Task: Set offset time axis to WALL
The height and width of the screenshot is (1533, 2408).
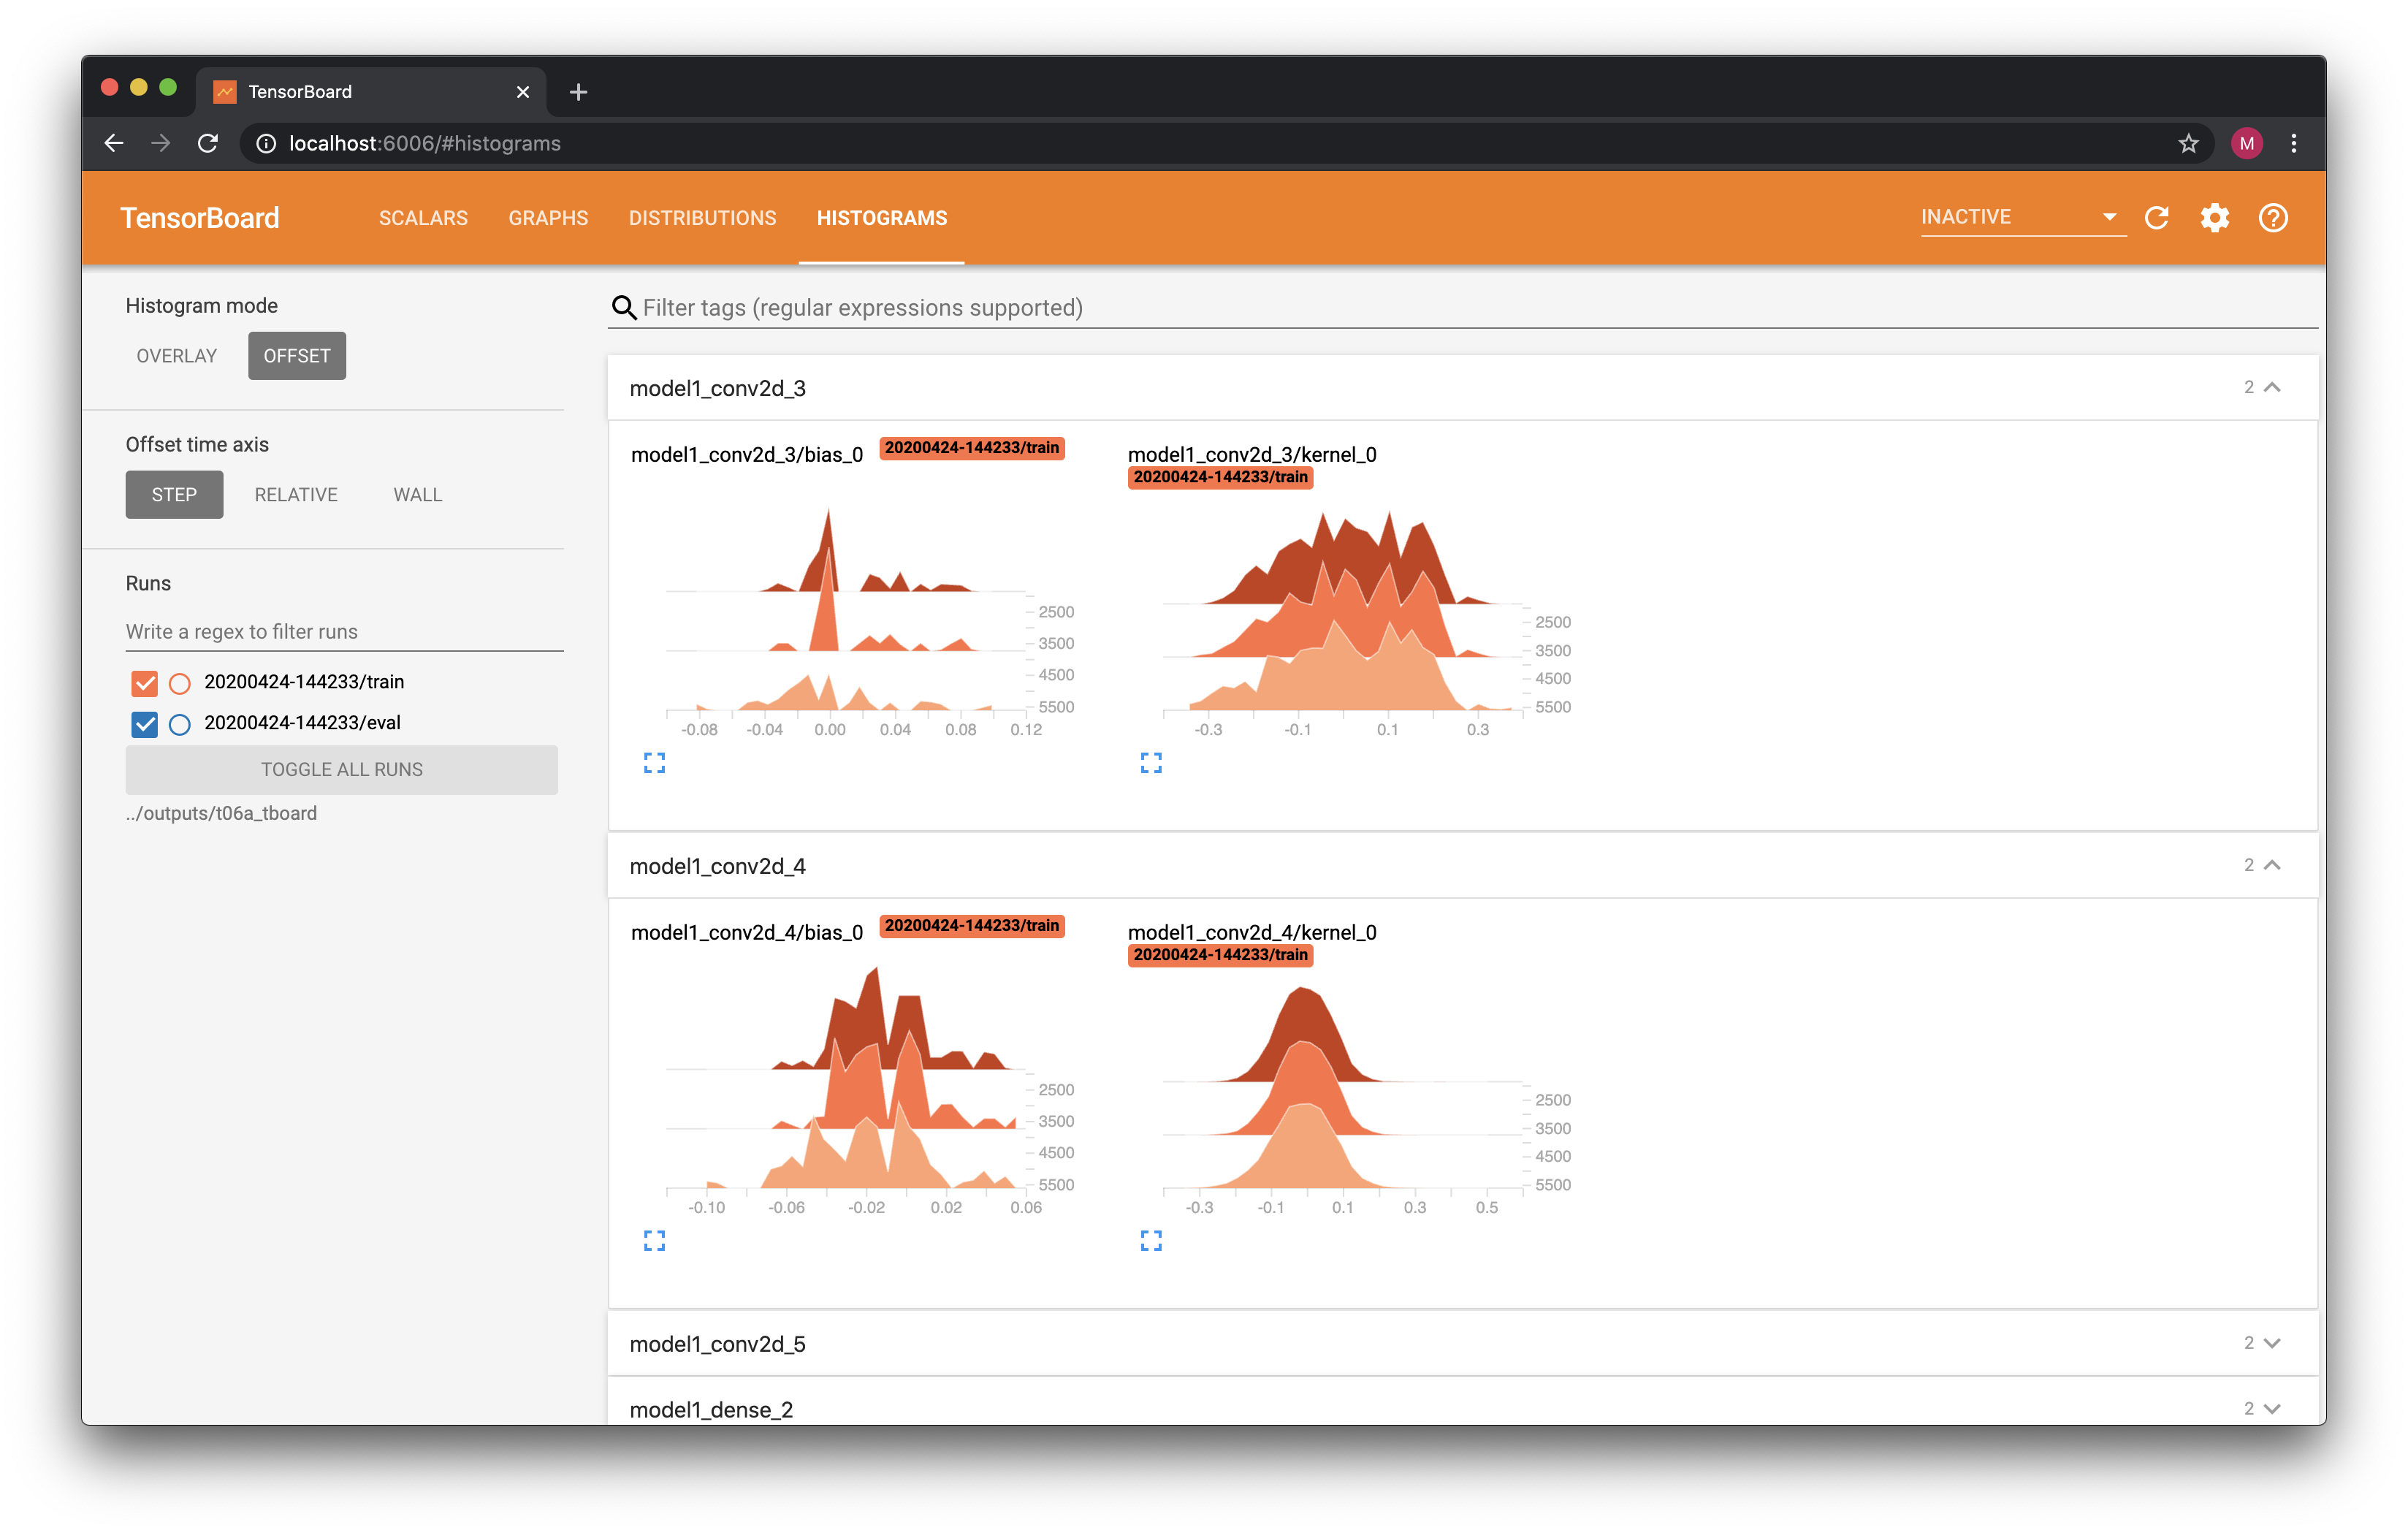Action: (x=418, y=495)
